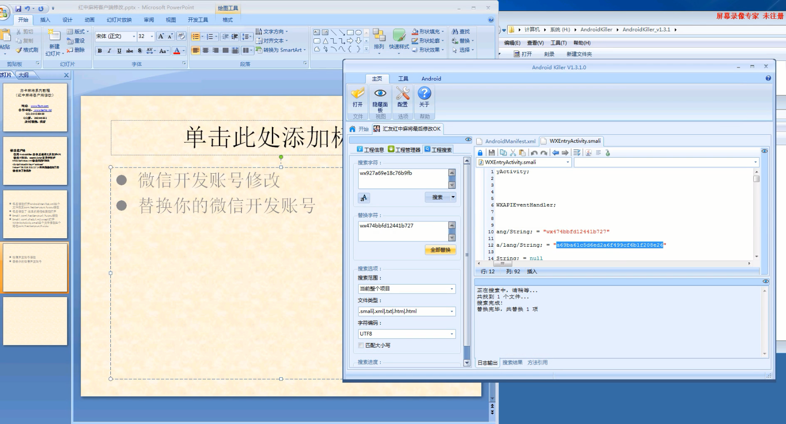786x424 pixels.
Task: Click the PowerPoint quick access save icon
Action: (x=18, y=8)
